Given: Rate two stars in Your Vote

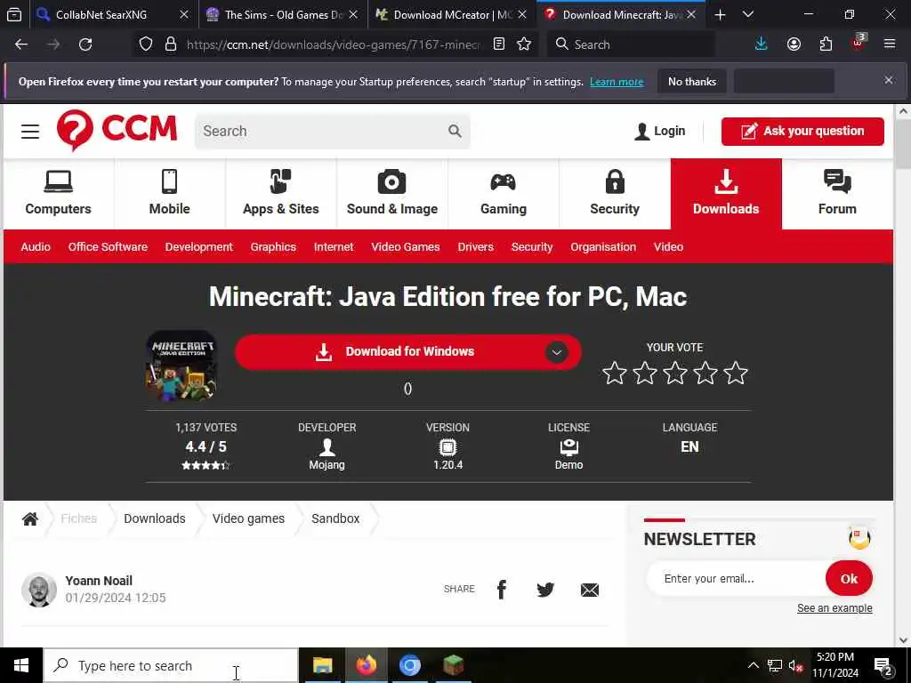Looking at the screenshot, I should tap(645, 373).
